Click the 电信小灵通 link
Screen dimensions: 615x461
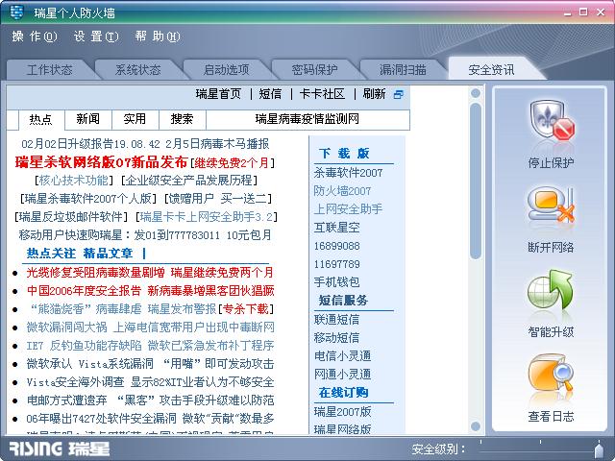point(342,356)
